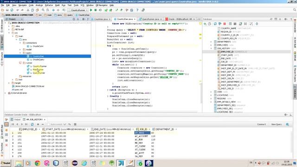Screen dimensions: 297x167
Task: Close the HR.JOB_HISTORY result tab
Action: point(45,120)
